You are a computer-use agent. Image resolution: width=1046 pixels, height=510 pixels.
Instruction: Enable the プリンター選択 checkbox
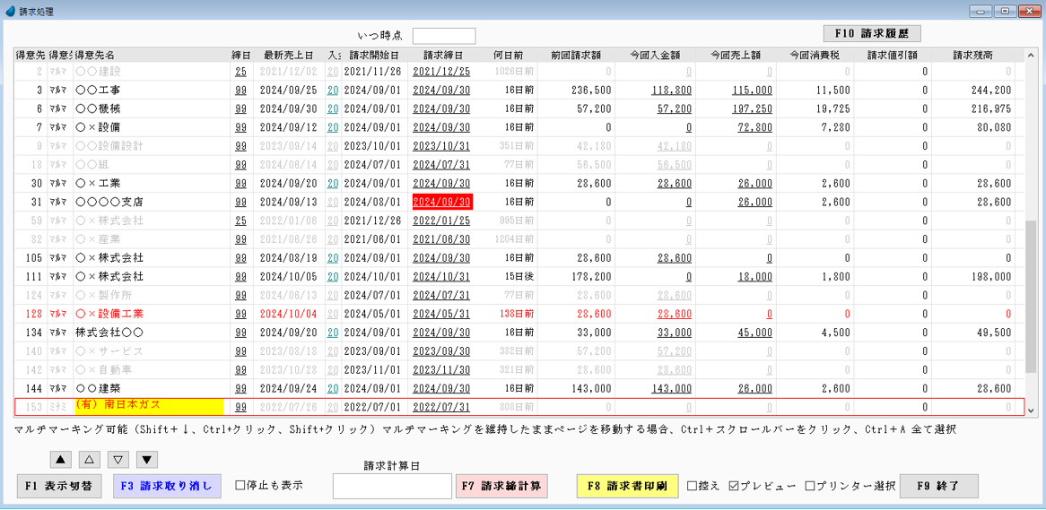[x=810, y=486]
